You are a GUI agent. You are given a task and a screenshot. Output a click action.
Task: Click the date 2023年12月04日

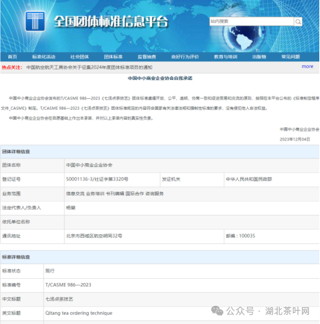295,139
